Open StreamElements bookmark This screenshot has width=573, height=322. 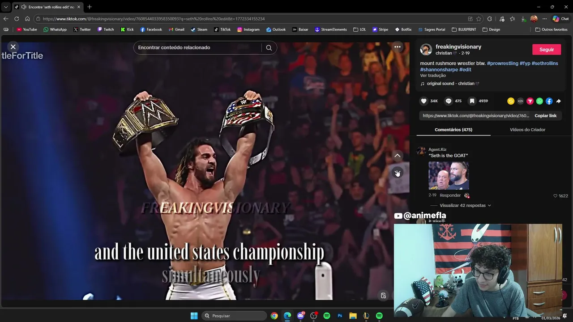pos(331,30)
